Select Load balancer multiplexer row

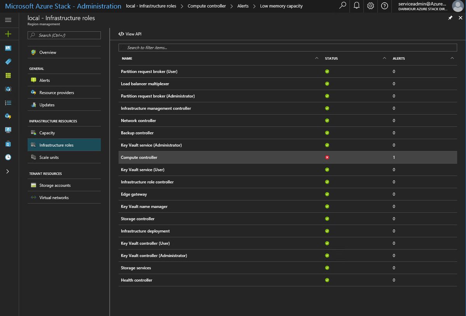coord(288,84)
